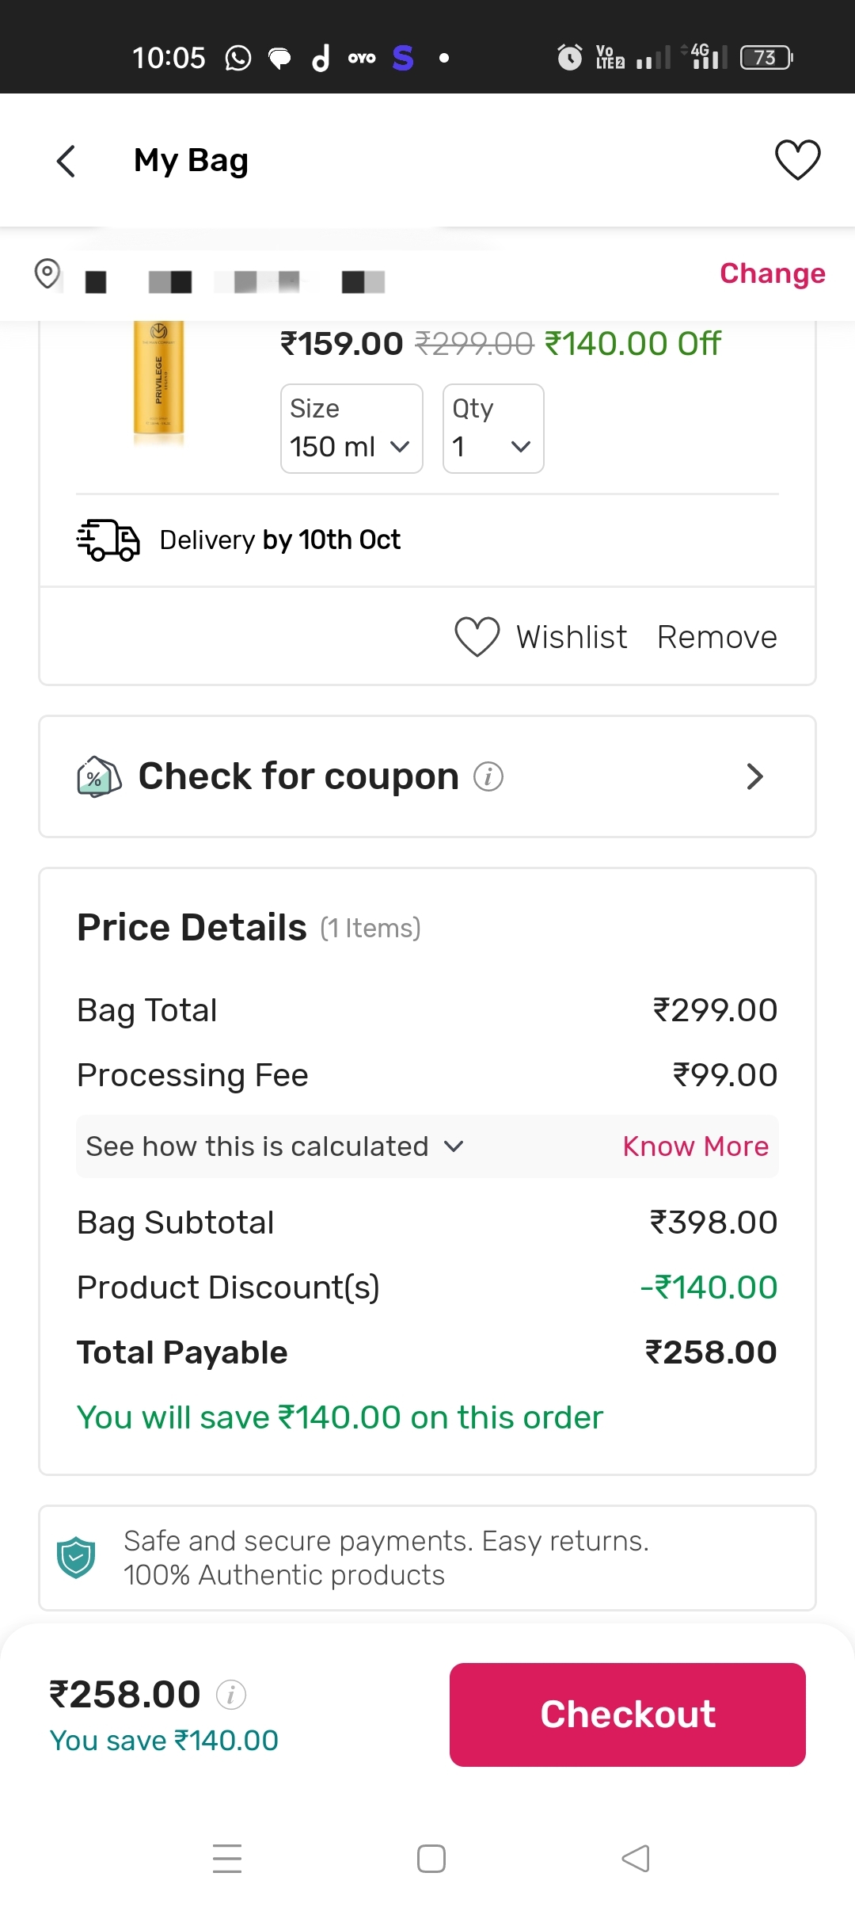Toggle the Wishlist heart for this product
Screen dimensions: 855x1911
click(477, 637)
